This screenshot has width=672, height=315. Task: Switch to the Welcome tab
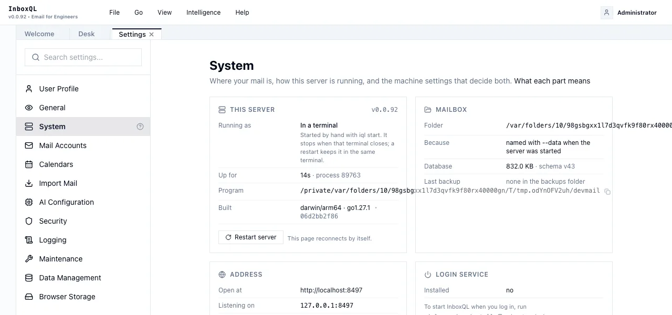point(39,34)
